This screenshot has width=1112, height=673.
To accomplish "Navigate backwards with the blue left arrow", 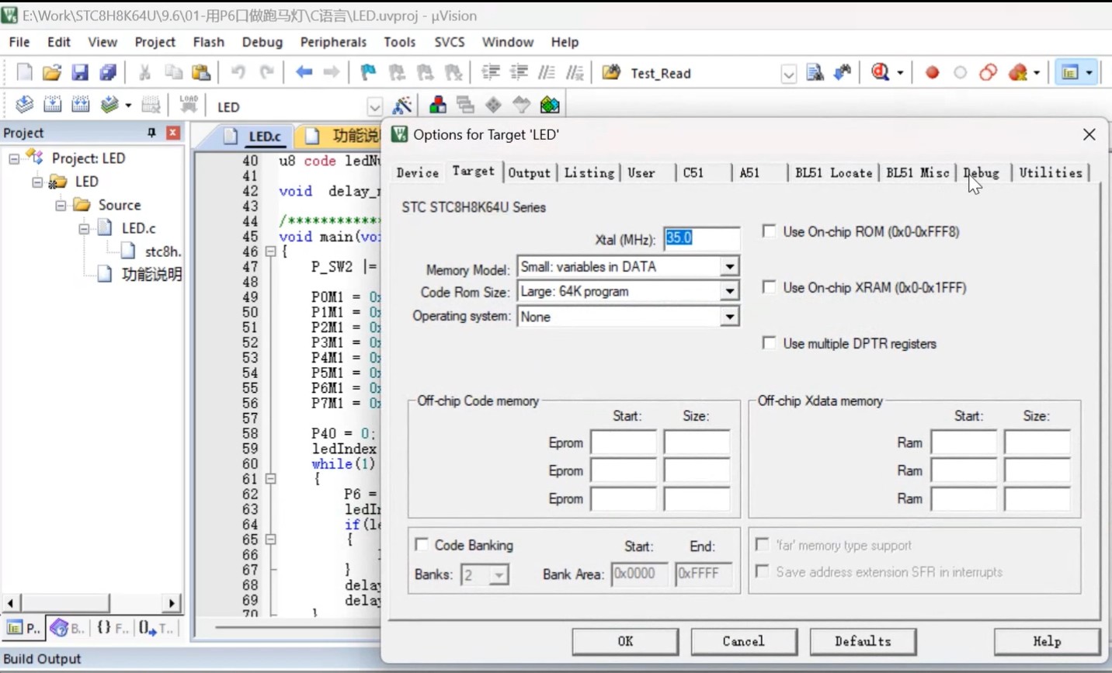I will 304,72.
